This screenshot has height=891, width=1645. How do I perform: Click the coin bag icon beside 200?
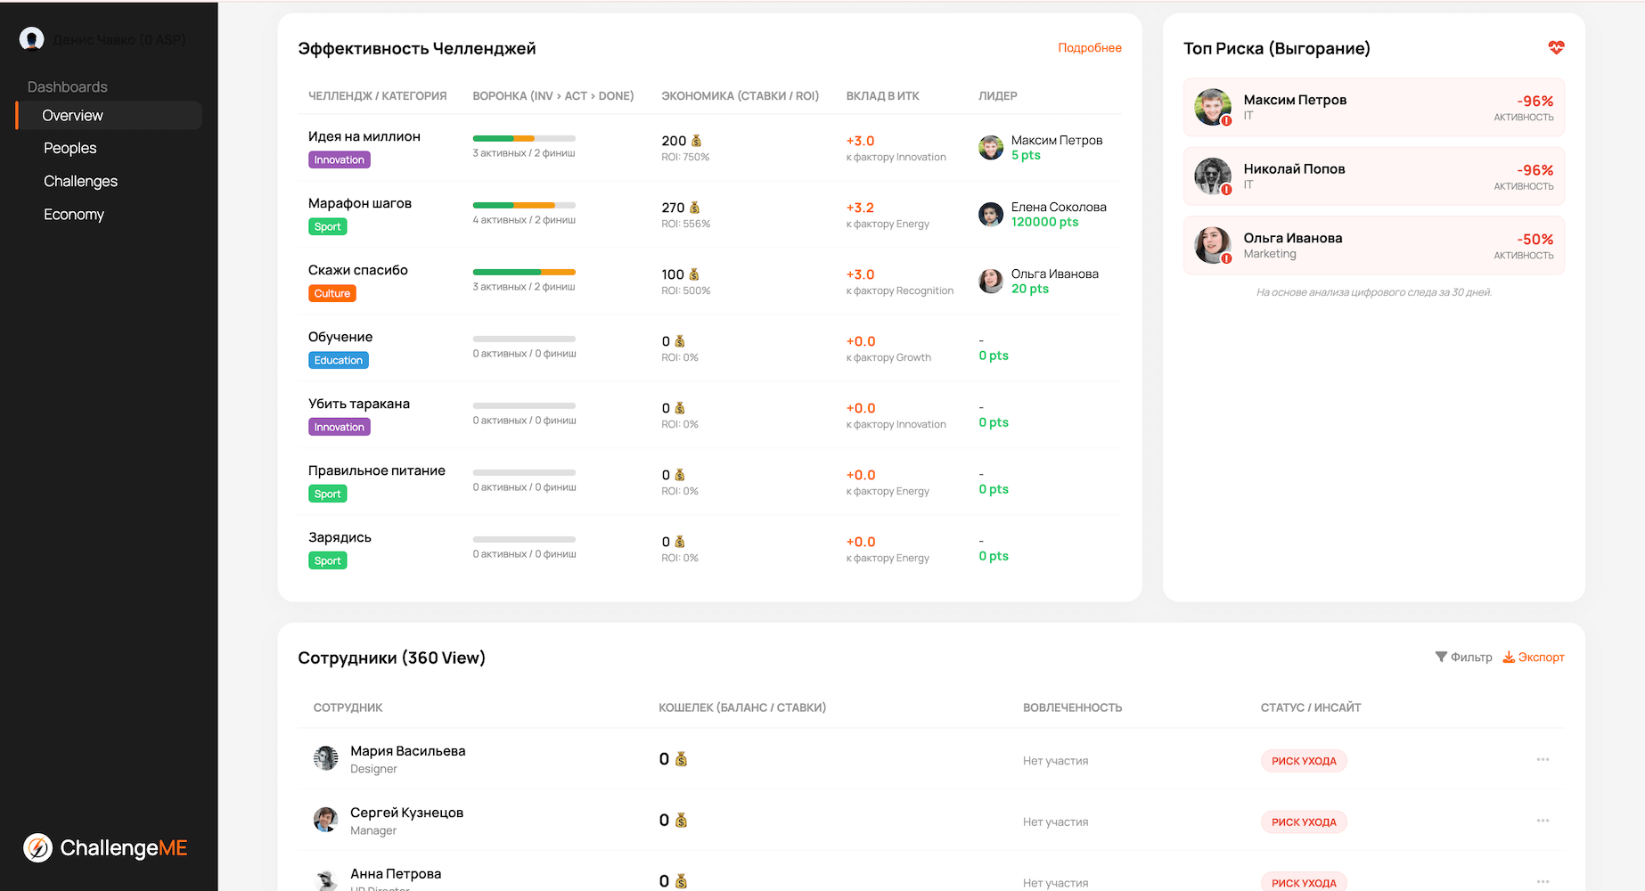point(697,141)
